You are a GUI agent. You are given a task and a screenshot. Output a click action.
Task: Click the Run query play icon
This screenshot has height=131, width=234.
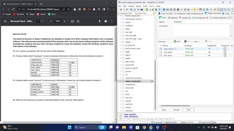pyautogui.click(x=189, y=9)
